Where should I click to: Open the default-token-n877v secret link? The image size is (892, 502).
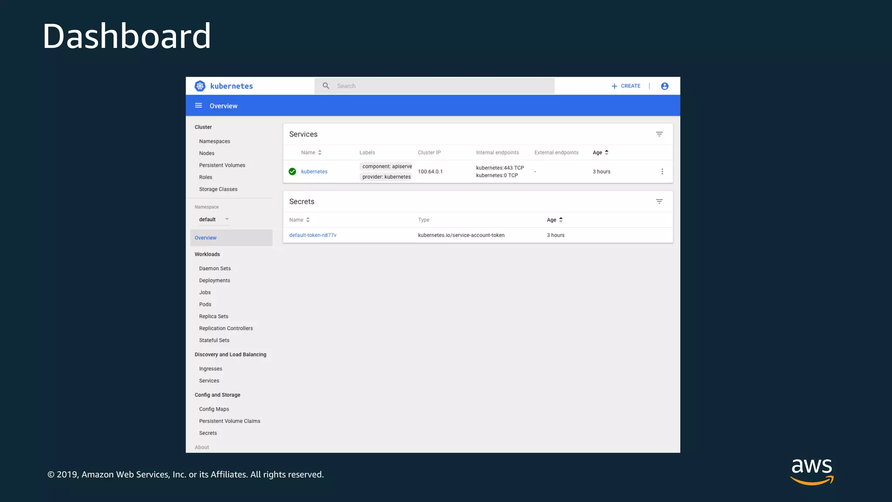click(313, 235)
